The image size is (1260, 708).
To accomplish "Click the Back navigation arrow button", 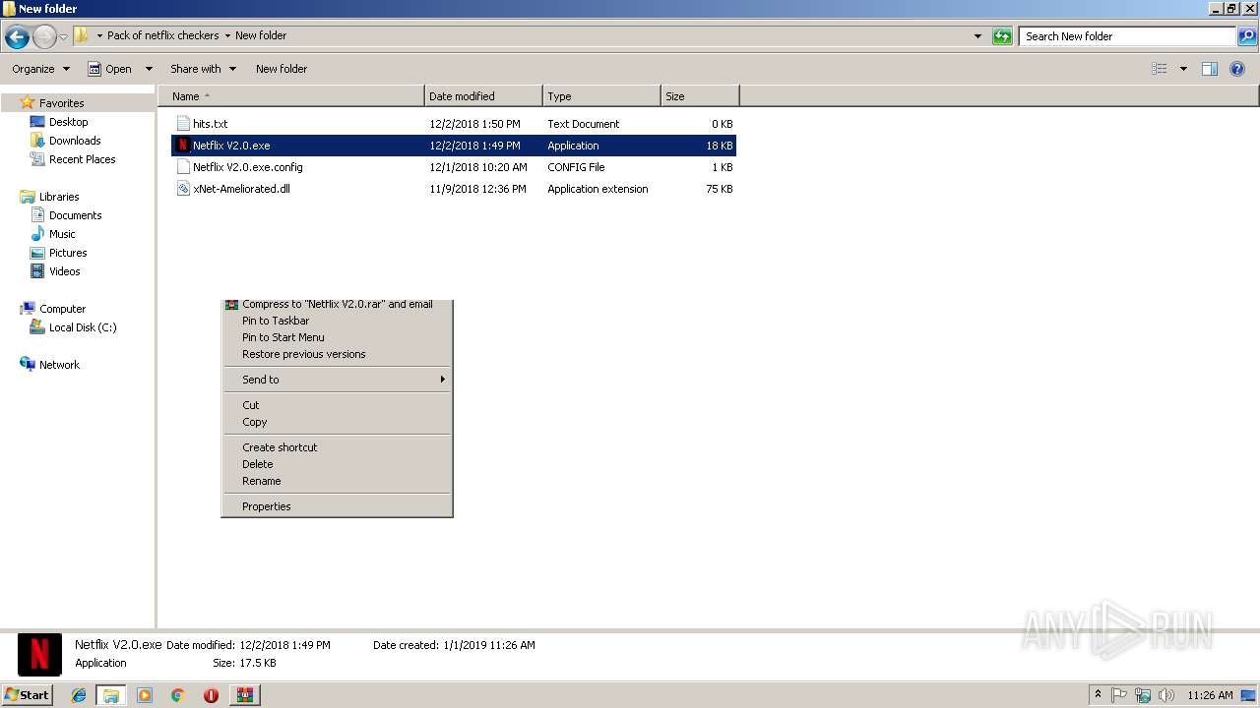I will 17,37.
